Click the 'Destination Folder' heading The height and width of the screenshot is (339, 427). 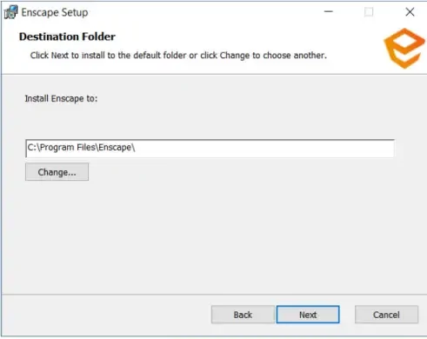click(x=67, y=37)
